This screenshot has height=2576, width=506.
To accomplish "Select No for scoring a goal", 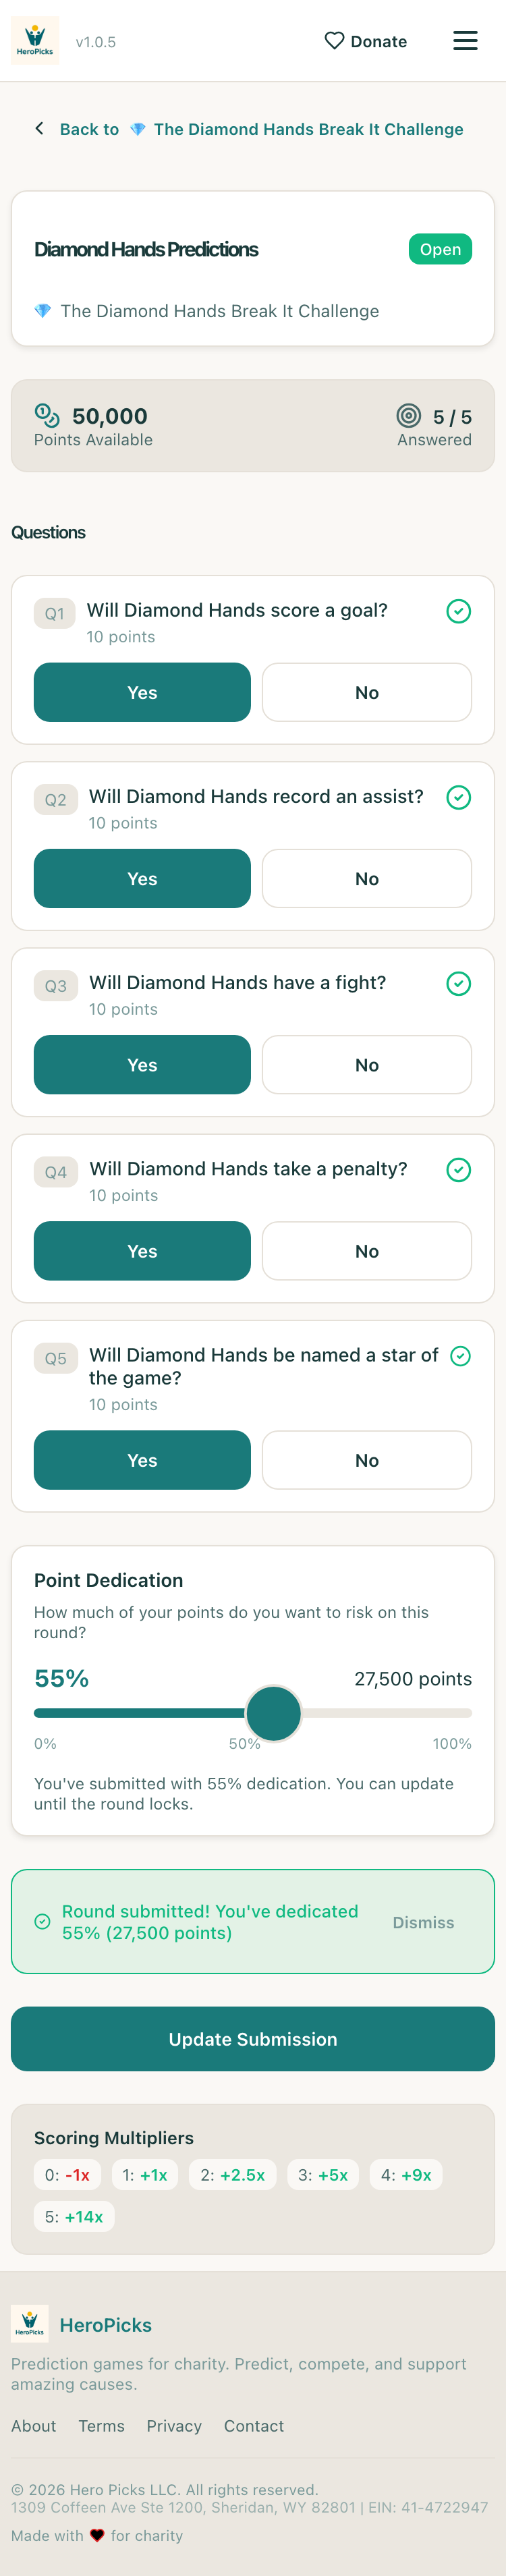I will 366,692.
